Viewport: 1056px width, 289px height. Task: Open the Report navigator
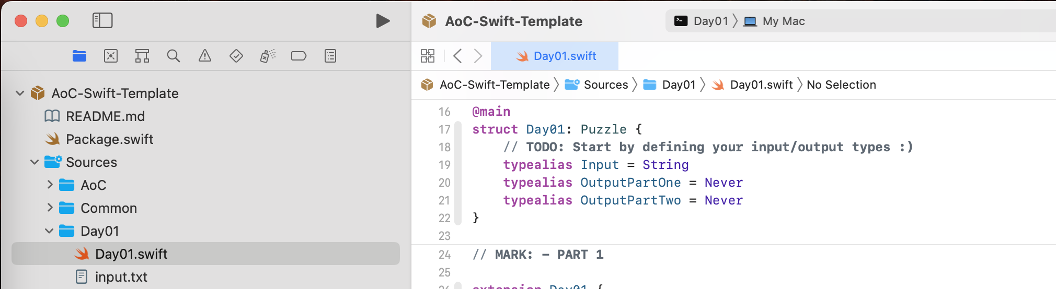pyautogui.click(x=330, y=56)
